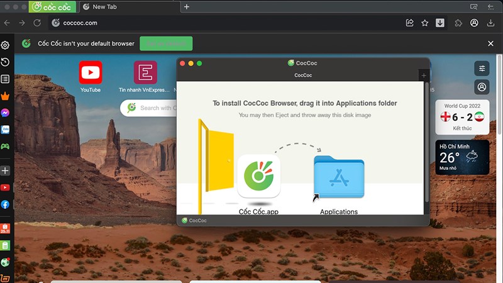Click the browser page vertical scrollbar

(x=499, y=95)
